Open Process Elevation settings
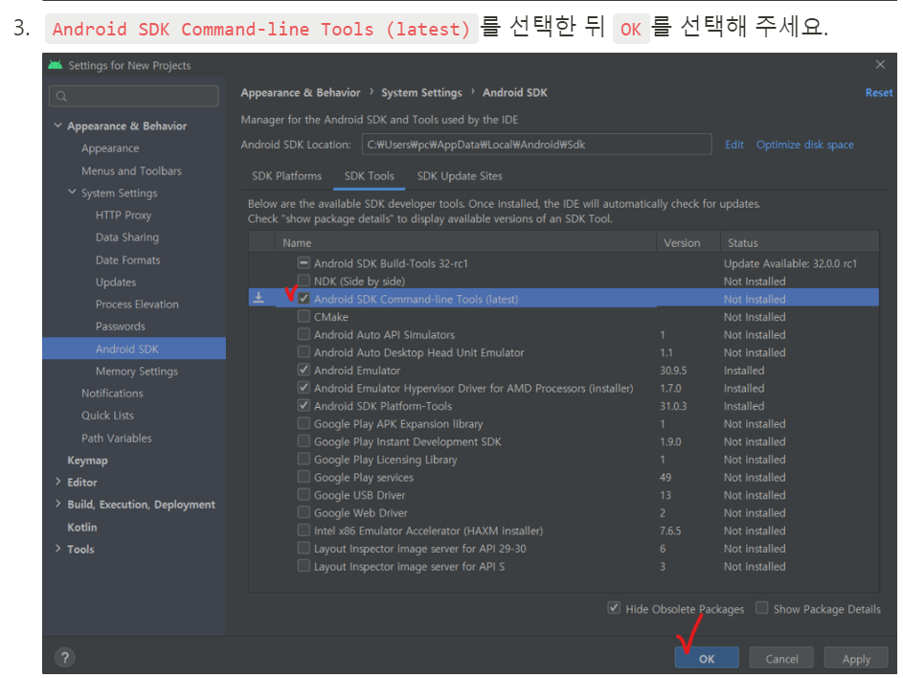The image size is (903, 678). (x=137, y=305)
